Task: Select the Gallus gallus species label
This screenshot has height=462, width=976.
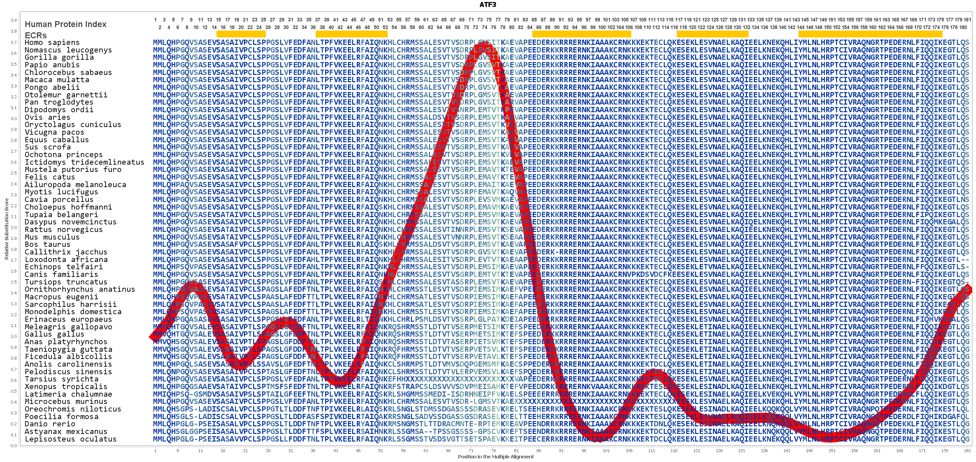Action: click(54, 334)
